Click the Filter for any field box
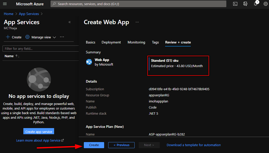This screenshot has width=269, height=153. [x=41, y=49]
